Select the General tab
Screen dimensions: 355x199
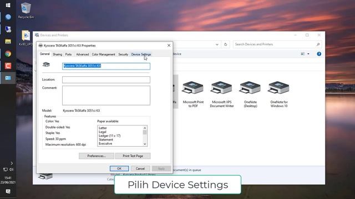[x=44, y=54]
